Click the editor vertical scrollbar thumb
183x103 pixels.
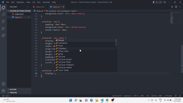(182, 59)
